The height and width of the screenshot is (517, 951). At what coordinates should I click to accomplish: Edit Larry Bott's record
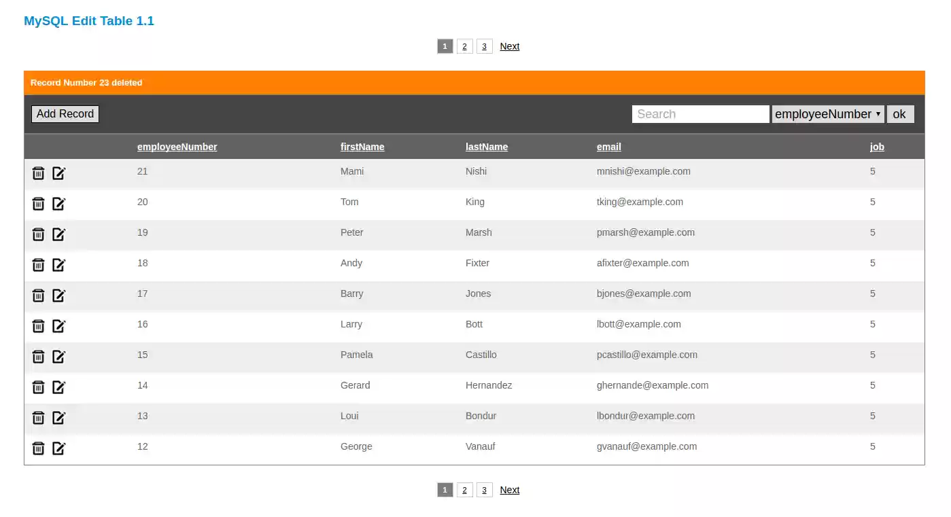point(59,326)
